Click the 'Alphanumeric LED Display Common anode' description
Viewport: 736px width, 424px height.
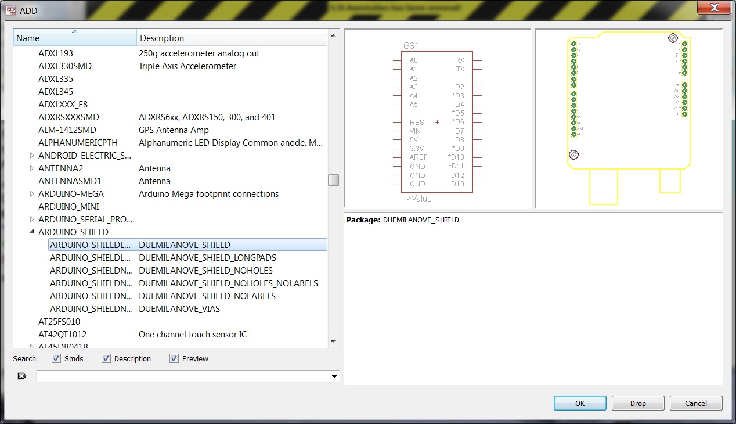click(x=231, y=143)
